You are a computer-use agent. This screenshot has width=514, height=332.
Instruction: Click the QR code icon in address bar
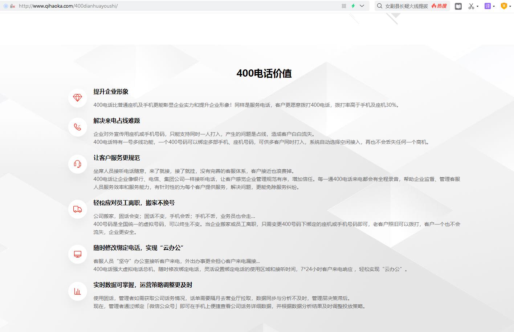pyautogui.click(x=344, y=6)
